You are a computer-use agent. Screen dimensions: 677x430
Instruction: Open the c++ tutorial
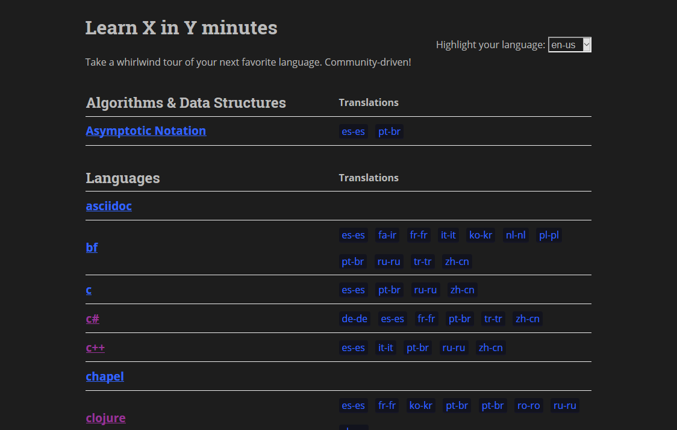[x=95, y=347]
